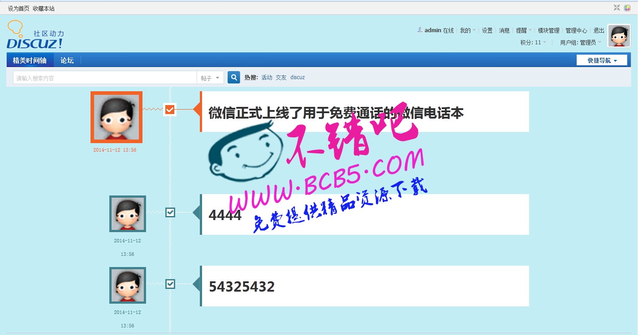Toggle the checkbox marker next to 54325432
The image size is (638, 335).
coord(170,284)
